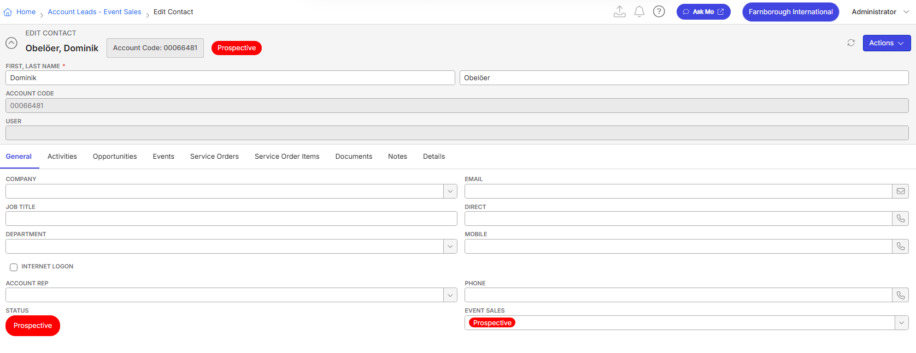The width and height of the screenshot is (916, 353).
Task: Switch to the Activities tab
Action: (x=62, y=157)
